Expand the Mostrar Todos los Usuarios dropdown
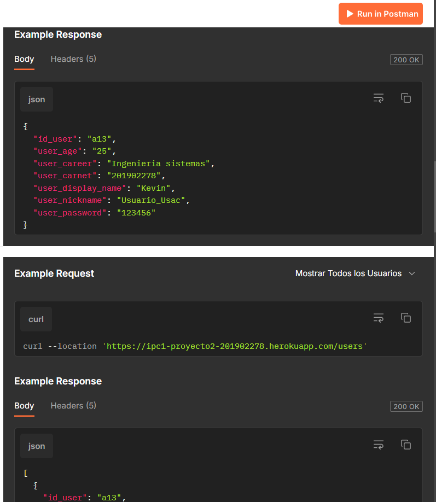The width and height of the screenshot is (436, 502). [x=356, y=273]
